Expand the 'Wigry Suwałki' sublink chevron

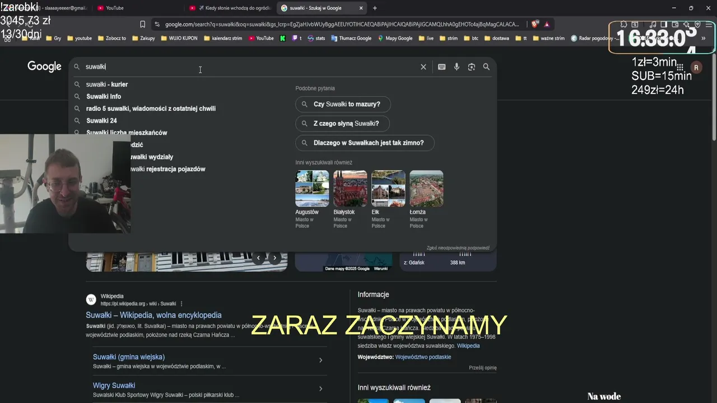(x=320, y=389)
